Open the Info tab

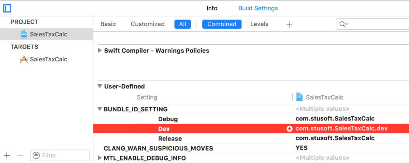[x=212, y=8]
